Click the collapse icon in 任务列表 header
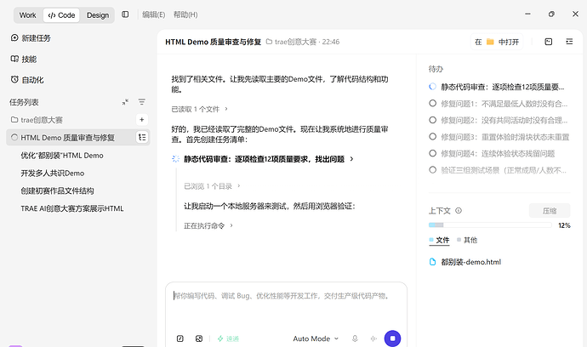587x347 pixels. [x=125, y=102]
